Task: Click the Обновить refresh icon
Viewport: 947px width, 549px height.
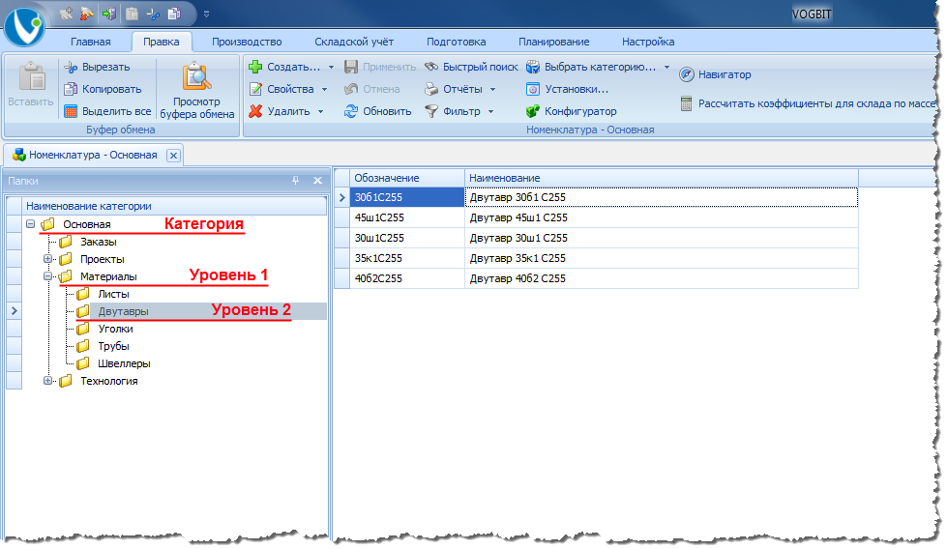Action: coord(351,111)
